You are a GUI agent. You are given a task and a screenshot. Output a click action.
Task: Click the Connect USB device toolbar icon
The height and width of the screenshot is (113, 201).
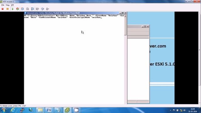[x=47, y=9]
